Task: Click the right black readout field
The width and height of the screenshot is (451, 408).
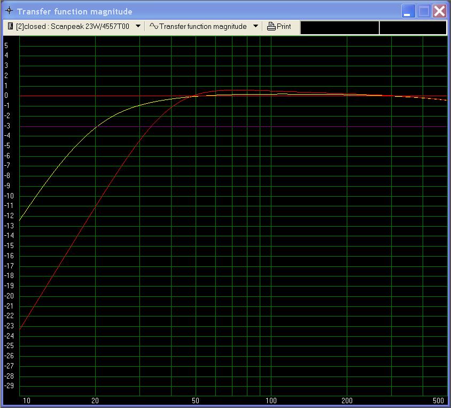Action: [413, 28]
